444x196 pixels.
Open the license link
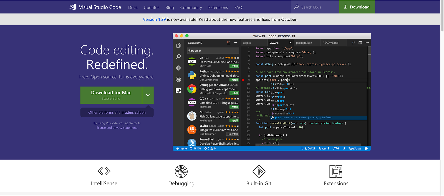tap(101, 128)
